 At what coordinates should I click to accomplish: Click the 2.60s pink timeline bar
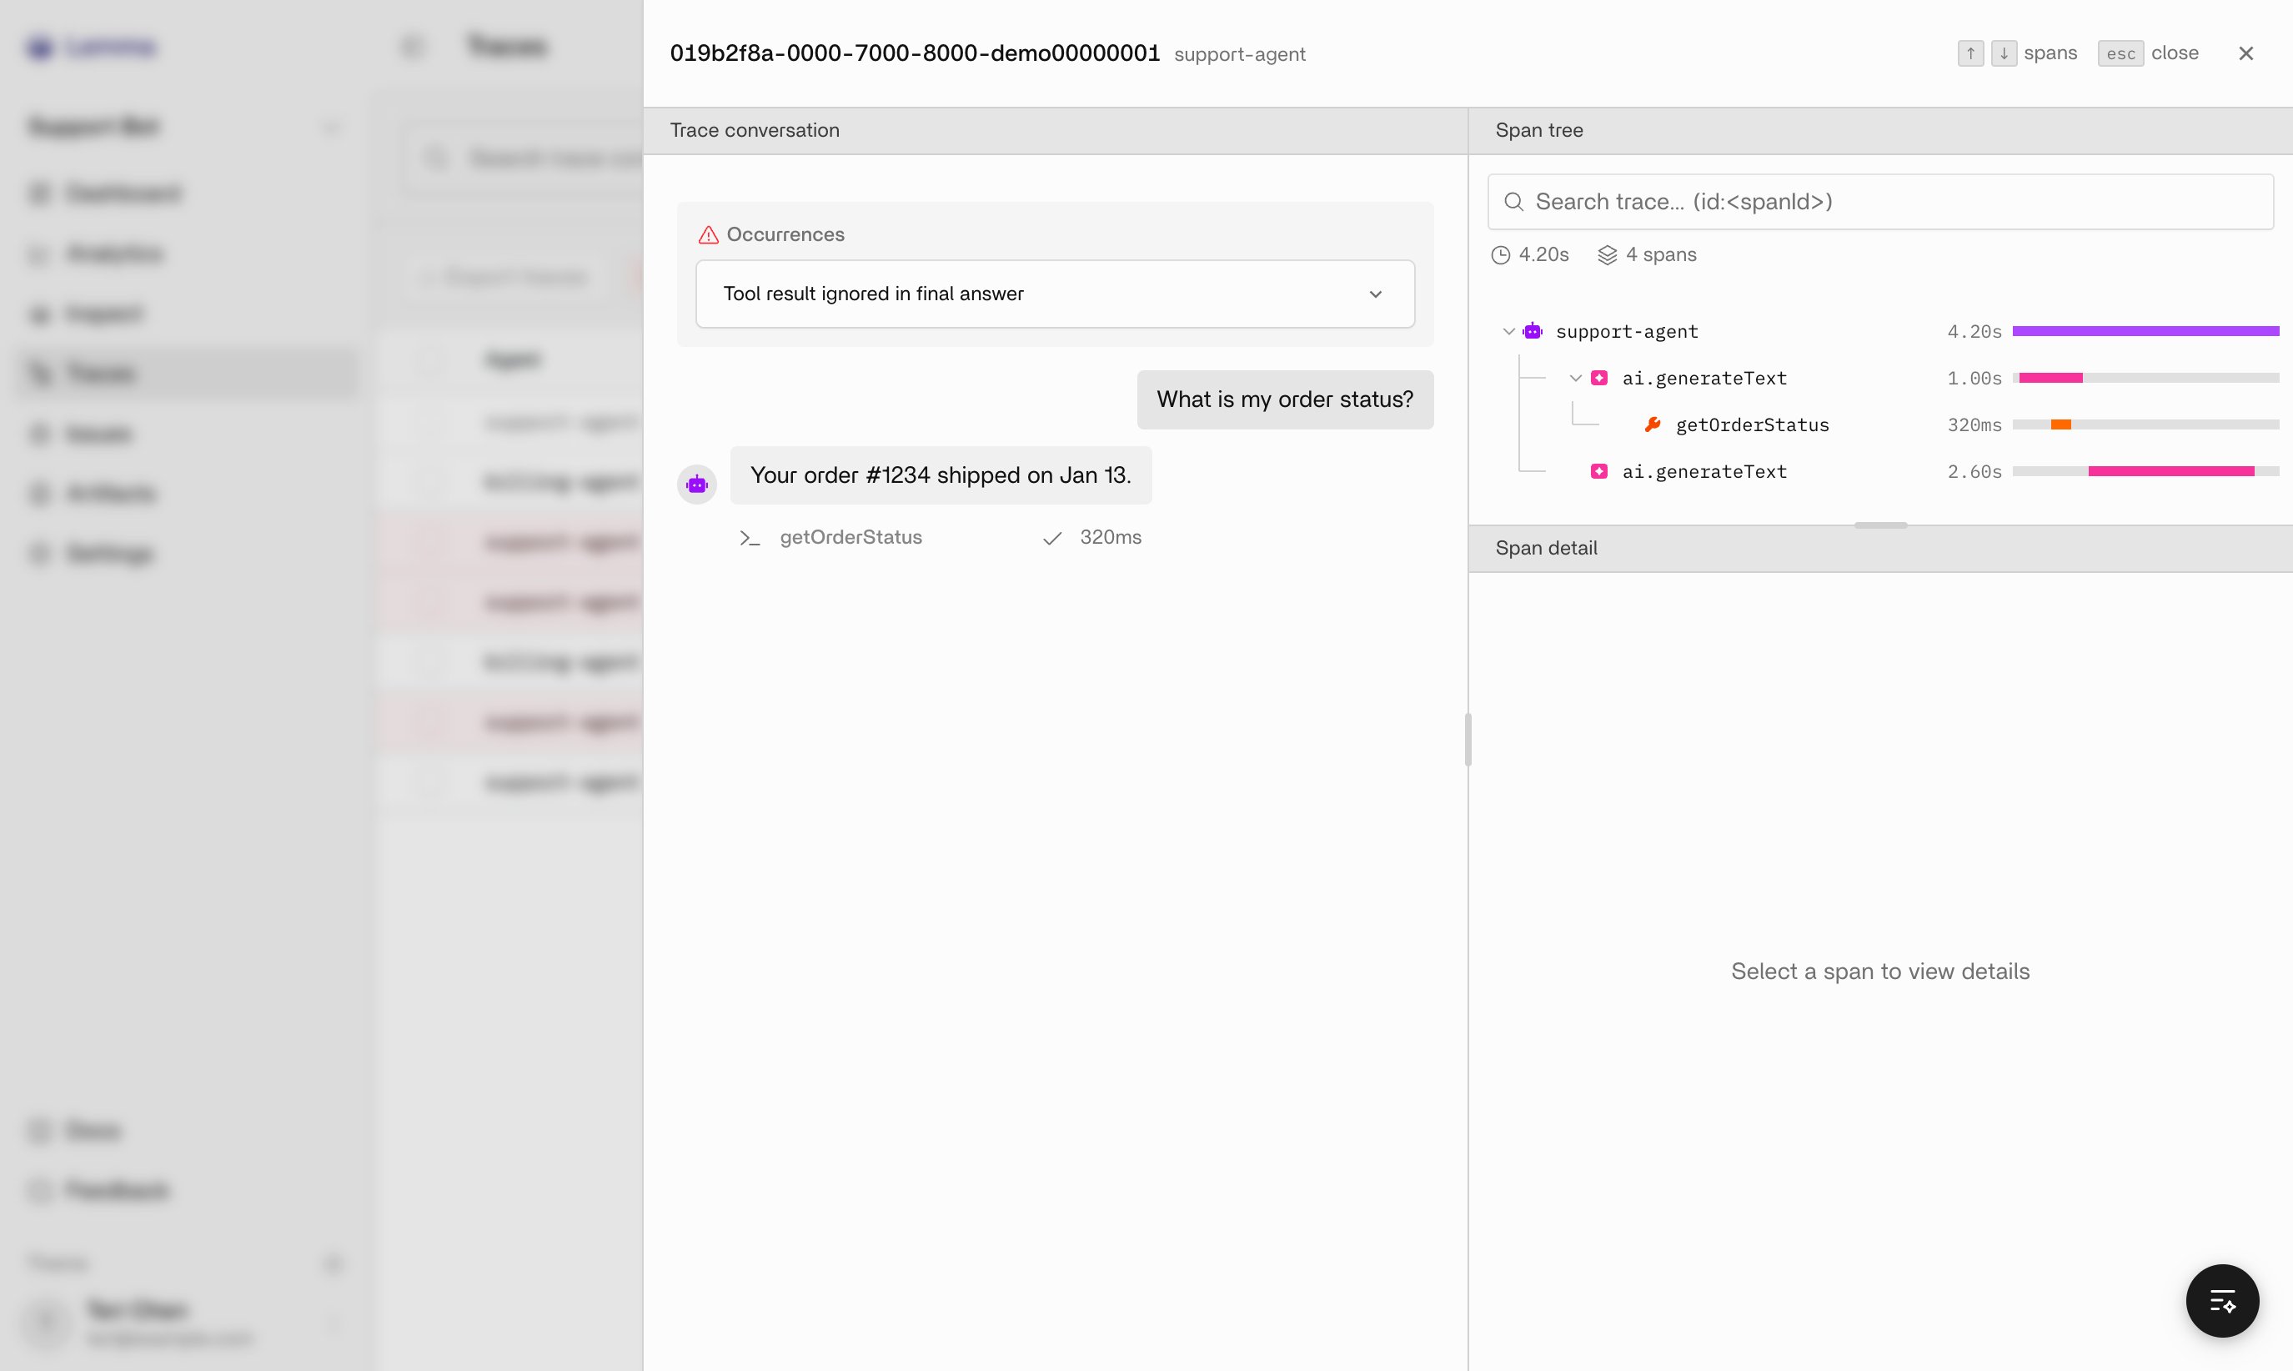(x=2170, y=471)
